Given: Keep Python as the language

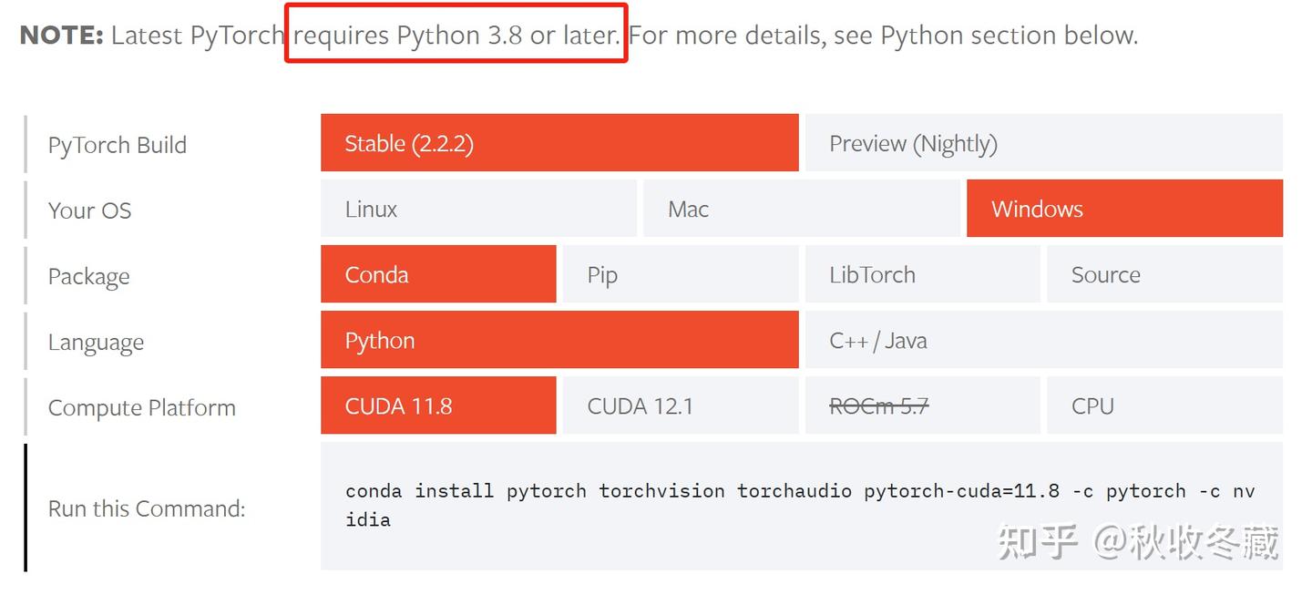Looking at the screenshot, I should point(559,340).
